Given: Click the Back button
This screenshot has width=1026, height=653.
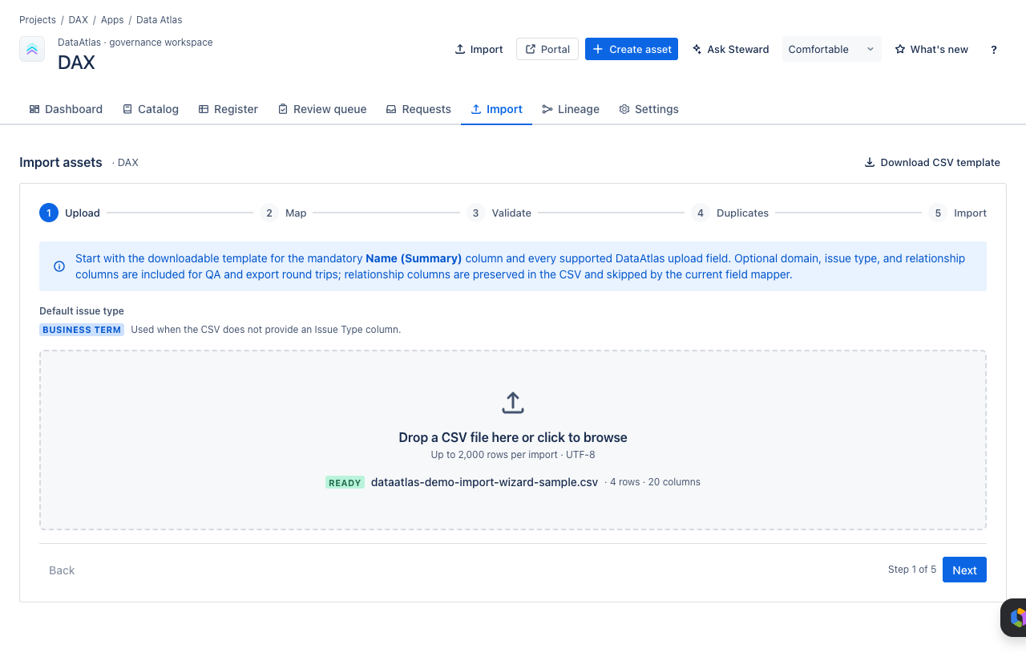Looking at the screenshot, I should coord(62,570).
